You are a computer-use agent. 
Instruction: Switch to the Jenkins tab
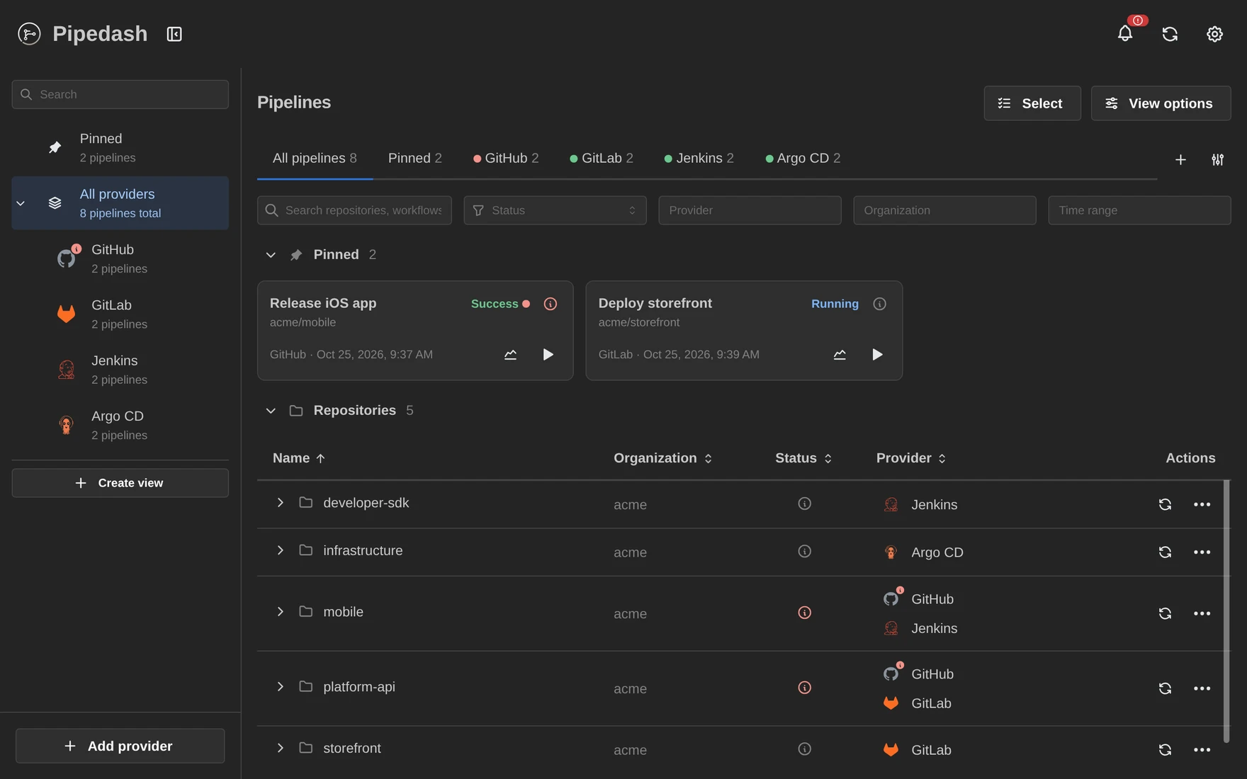[699, 159]
